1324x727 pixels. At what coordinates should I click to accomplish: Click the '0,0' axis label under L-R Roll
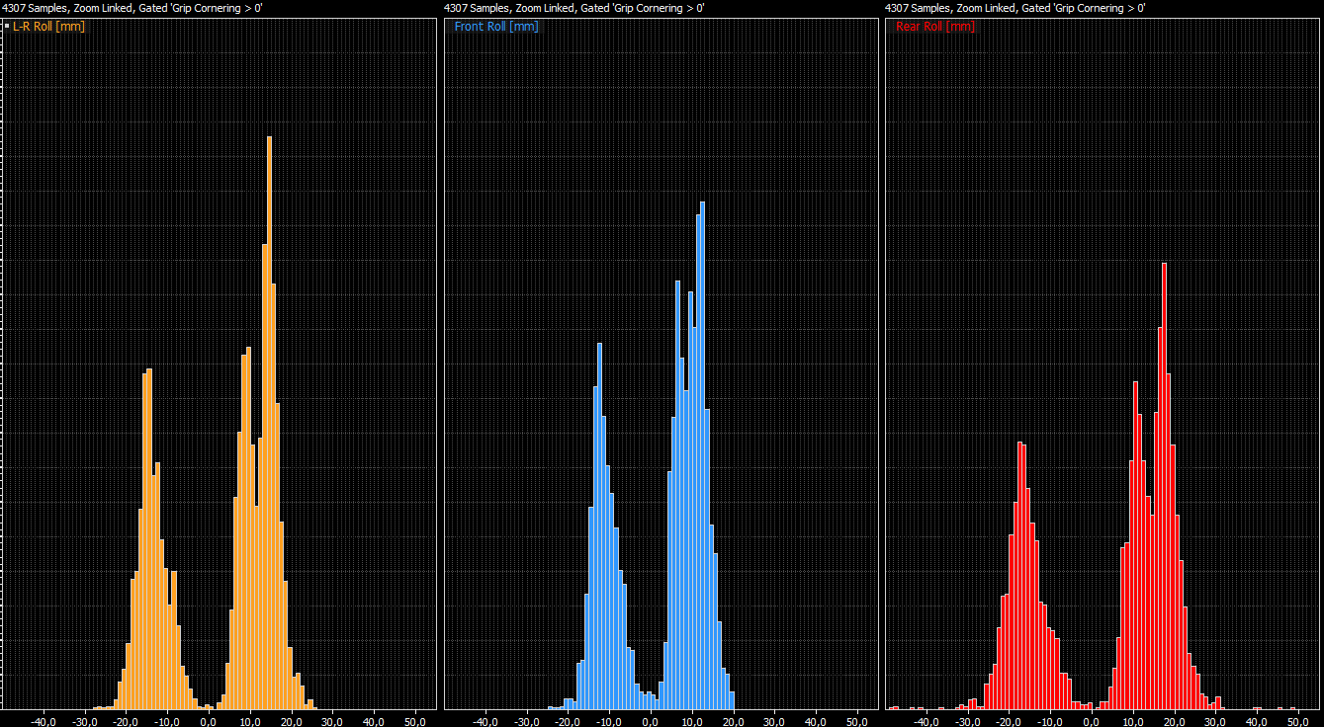coord(209,721)
